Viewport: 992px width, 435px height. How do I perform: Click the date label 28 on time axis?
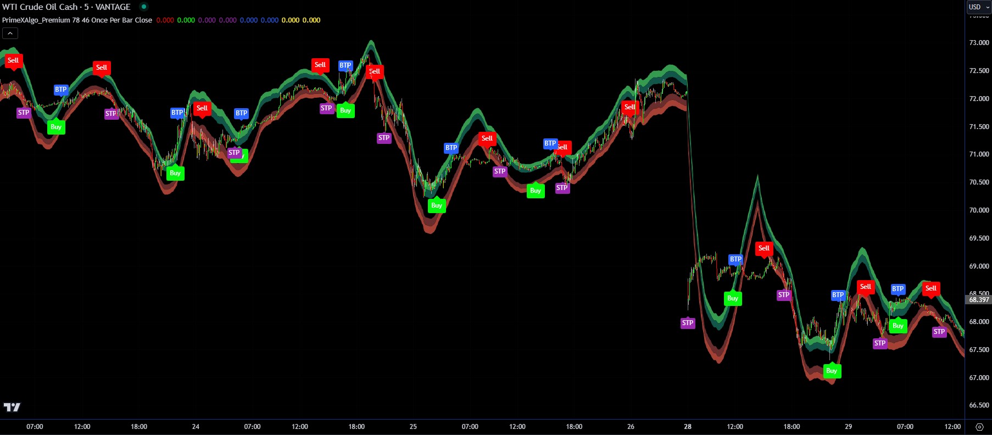point(688,427)
